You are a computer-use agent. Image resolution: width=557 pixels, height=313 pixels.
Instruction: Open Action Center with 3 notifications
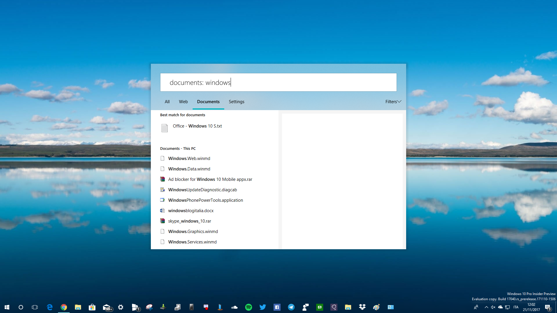click(x=548, y=307)
